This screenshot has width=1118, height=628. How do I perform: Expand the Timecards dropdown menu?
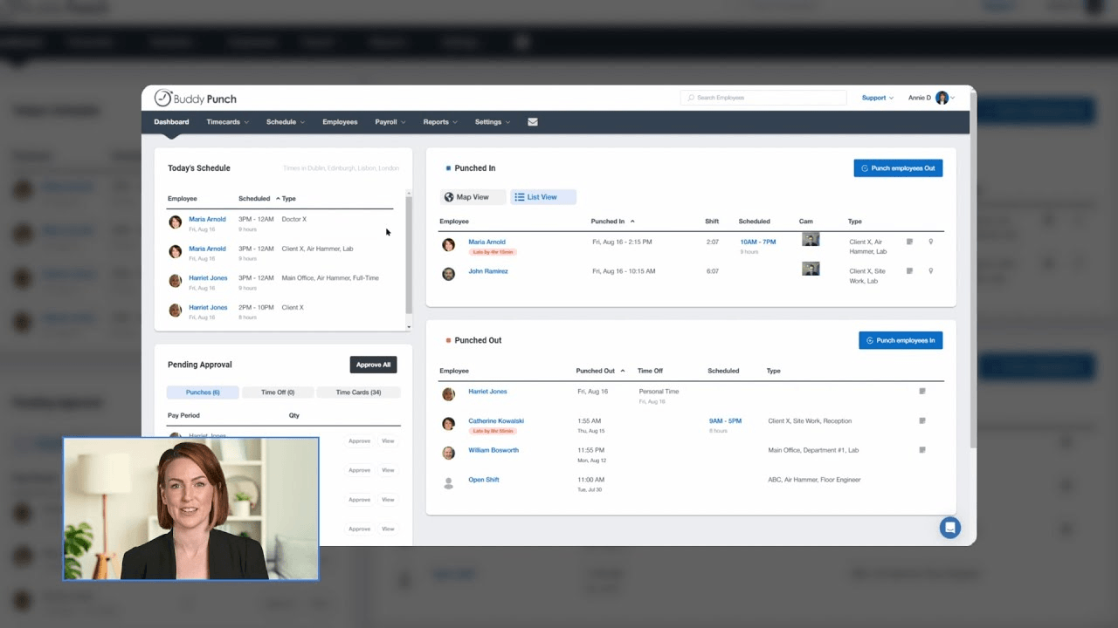227,122
